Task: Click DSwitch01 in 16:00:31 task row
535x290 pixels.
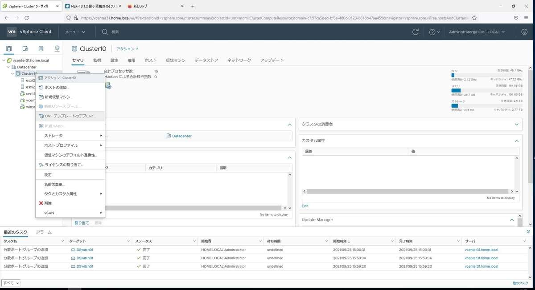Action: 84,250
